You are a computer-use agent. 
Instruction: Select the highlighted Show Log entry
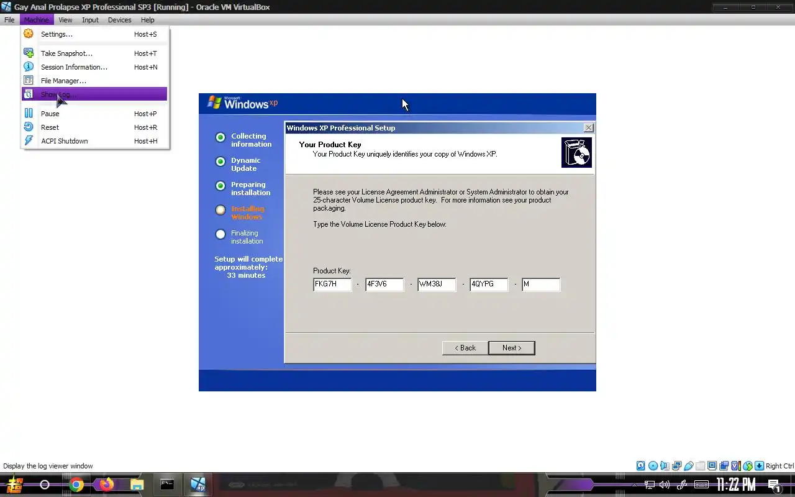pyautogui.click(x=94, y=94)
